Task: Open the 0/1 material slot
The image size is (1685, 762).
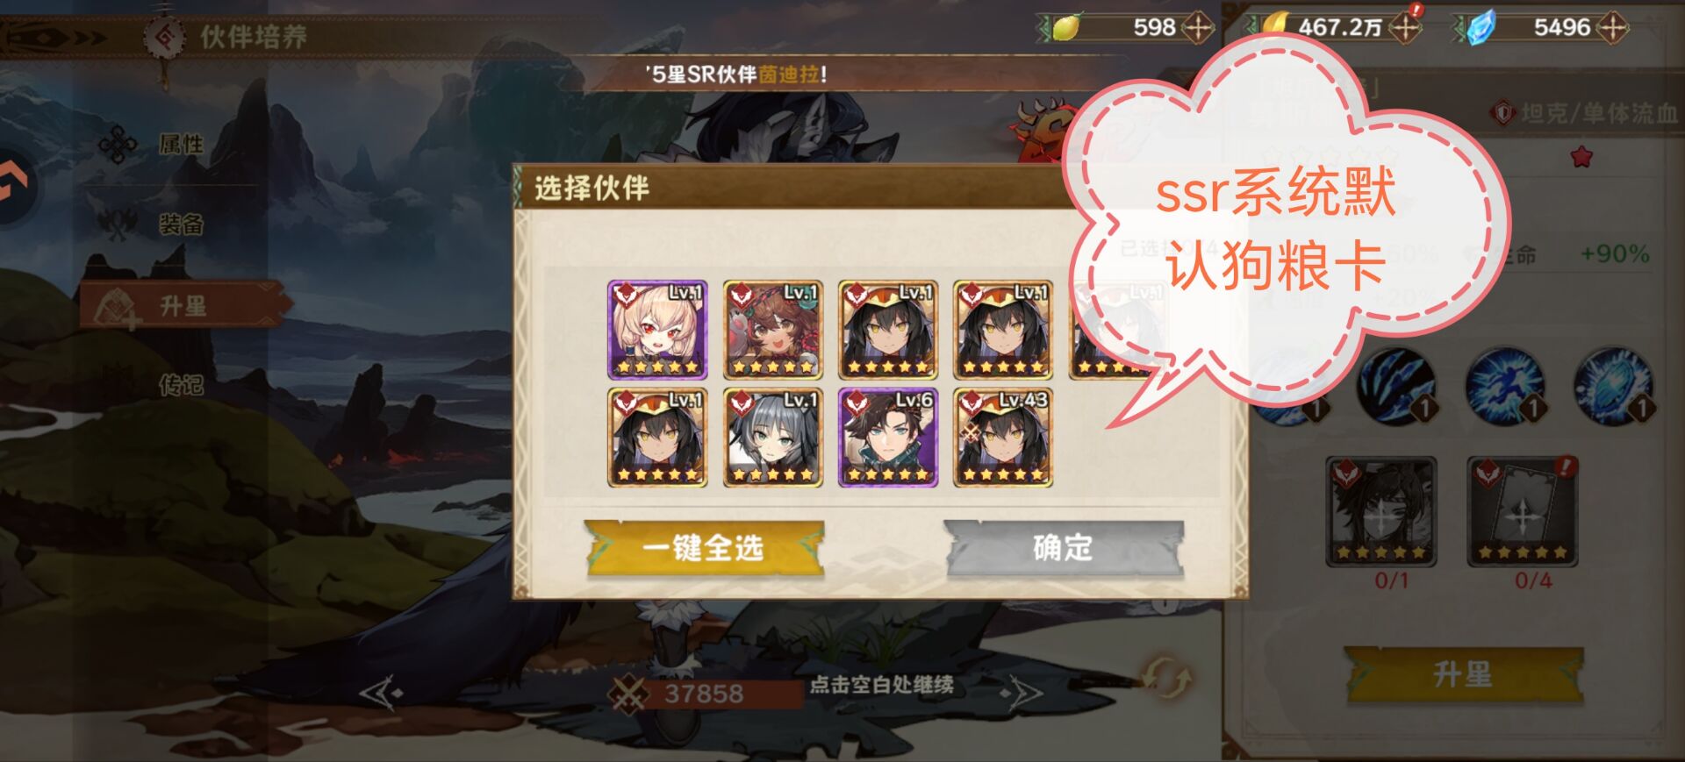Action: pos(1380,512)
